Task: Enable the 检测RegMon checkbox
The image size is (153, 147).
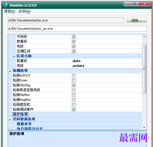Action: [x=74, y=100]
